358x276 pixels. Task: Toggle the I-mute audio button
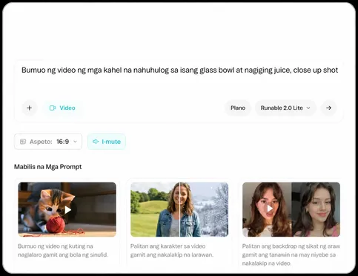coord(107,142)
